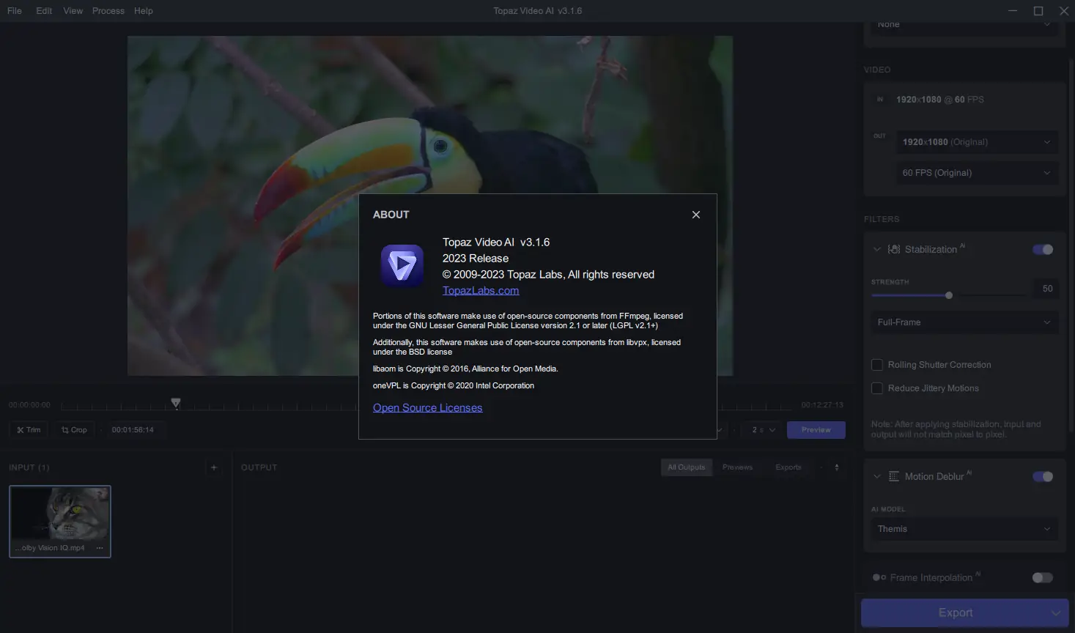Viewport: 1075px width, 633px height.
Task: Switch to the Previews tab
Action: click(738, 467)
